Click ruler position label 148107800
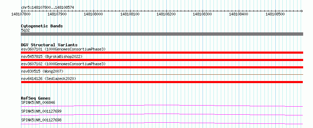 click(21, 14)
